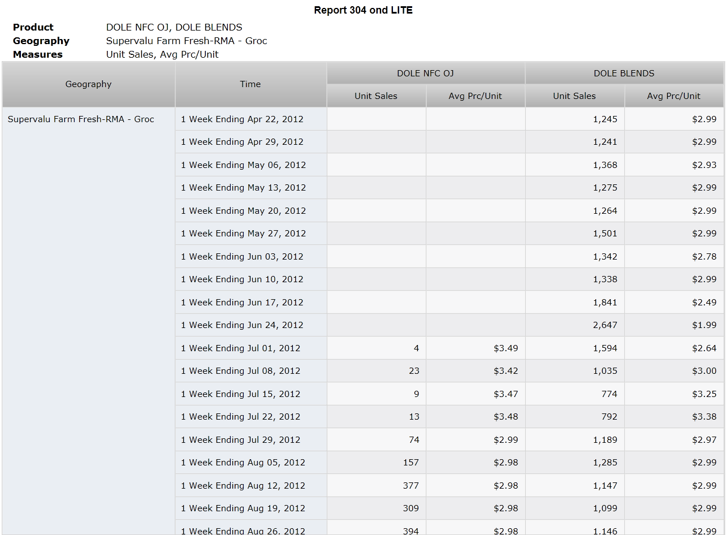Select row 1 Week Ending Aug 12, 2012
The image size is (726, 535).
coord(251,486)
